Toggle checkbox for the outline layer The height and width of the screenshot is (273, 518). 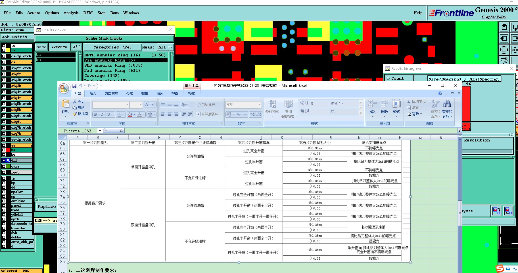click(x=4, y=201)
